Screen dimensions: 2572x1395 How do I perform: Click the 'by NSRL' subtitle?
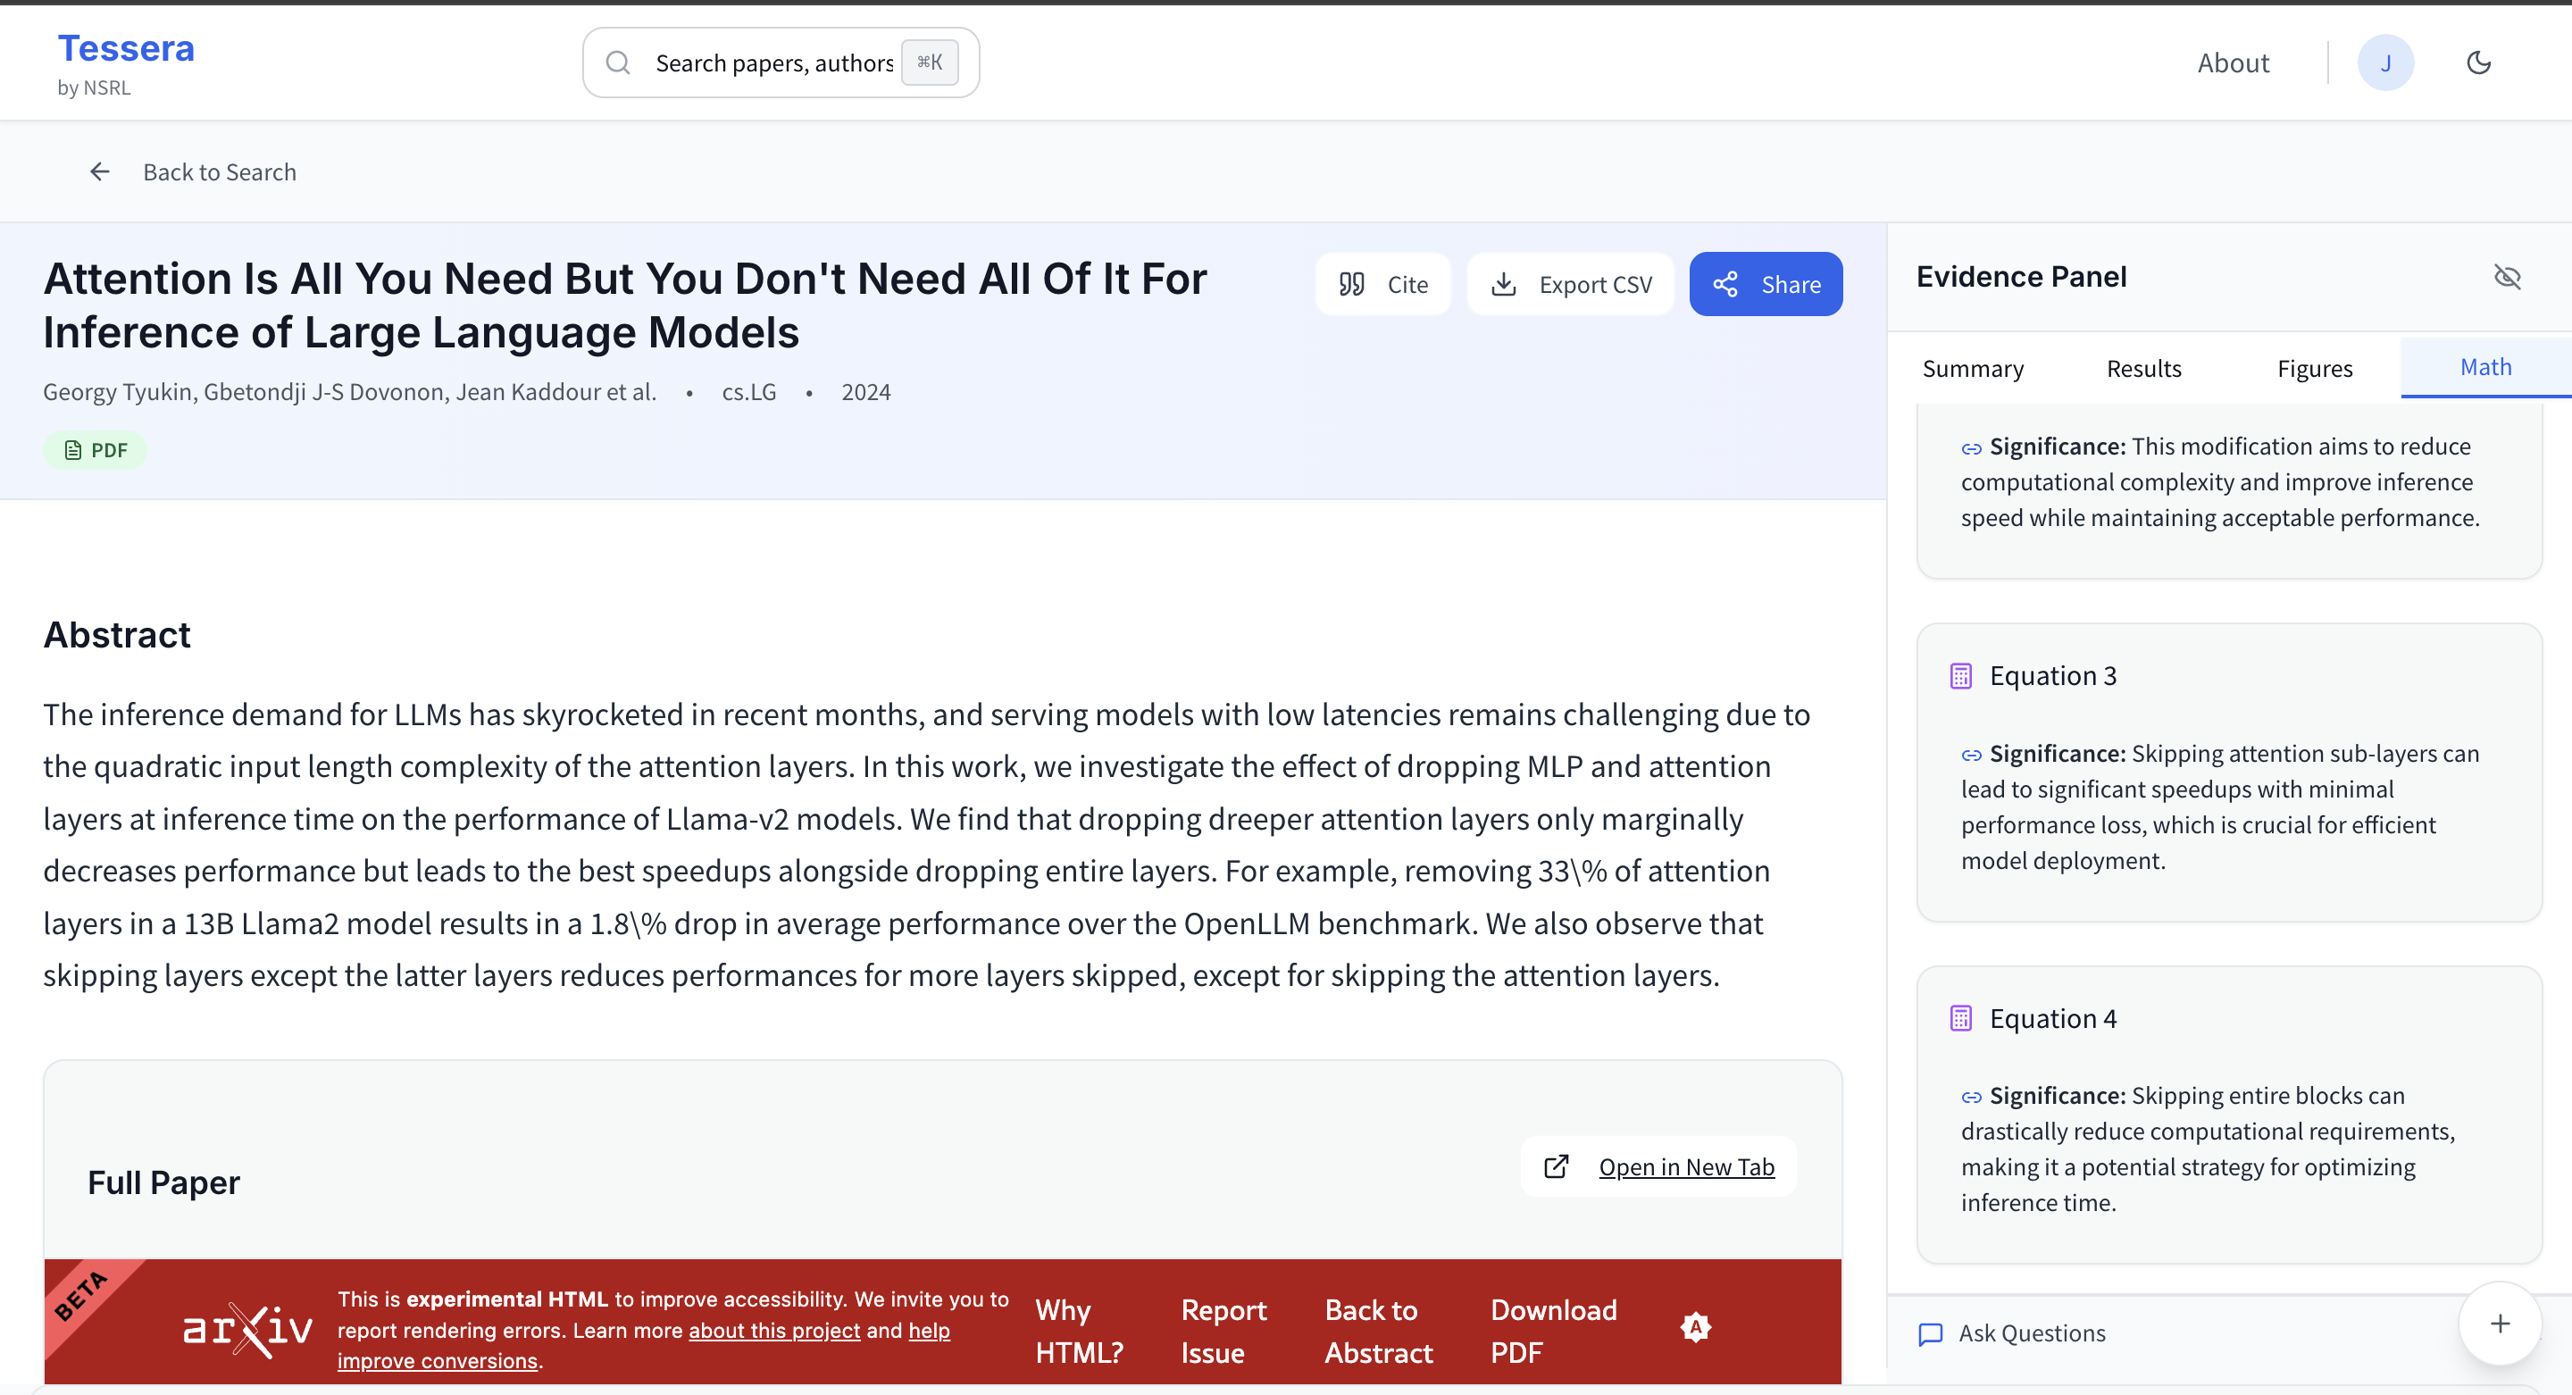[94, 88]
